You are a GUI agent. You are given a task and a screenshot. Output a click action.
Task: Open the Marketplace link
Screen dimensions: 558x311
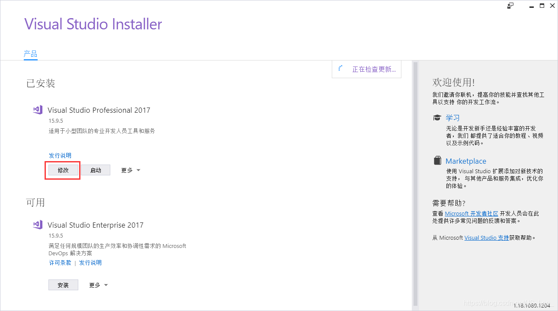point(466,161)
